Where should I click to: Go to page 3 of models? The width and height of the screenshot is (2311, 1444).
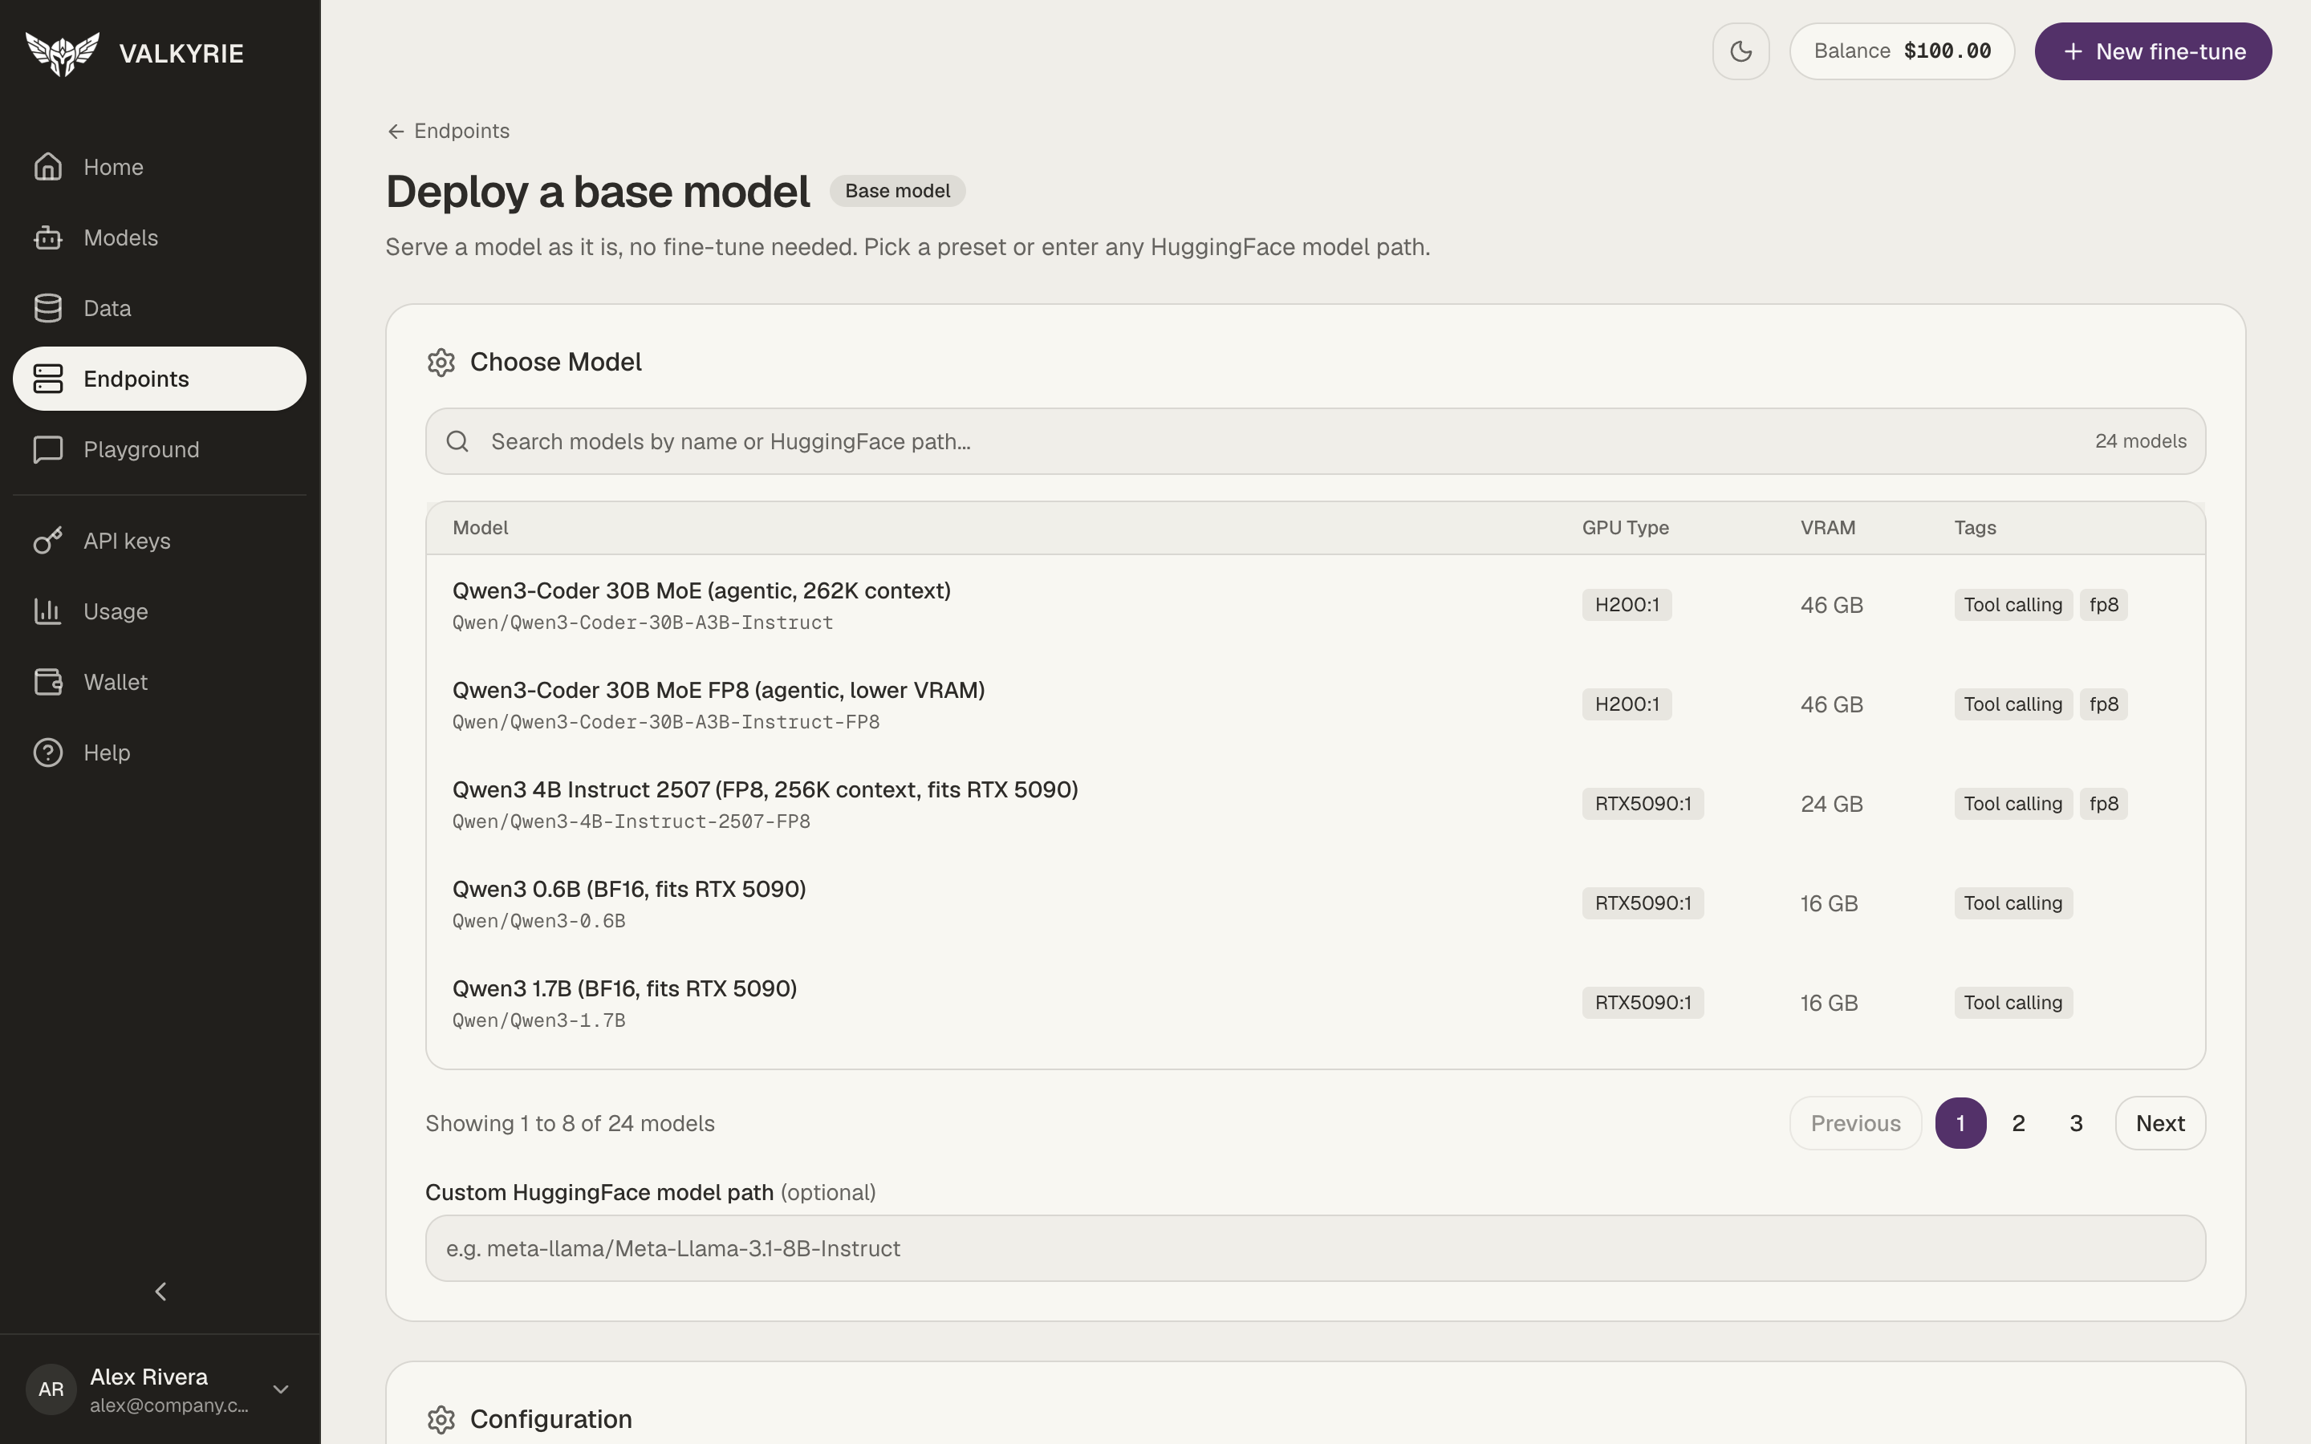click(x=2075, y=1123)
